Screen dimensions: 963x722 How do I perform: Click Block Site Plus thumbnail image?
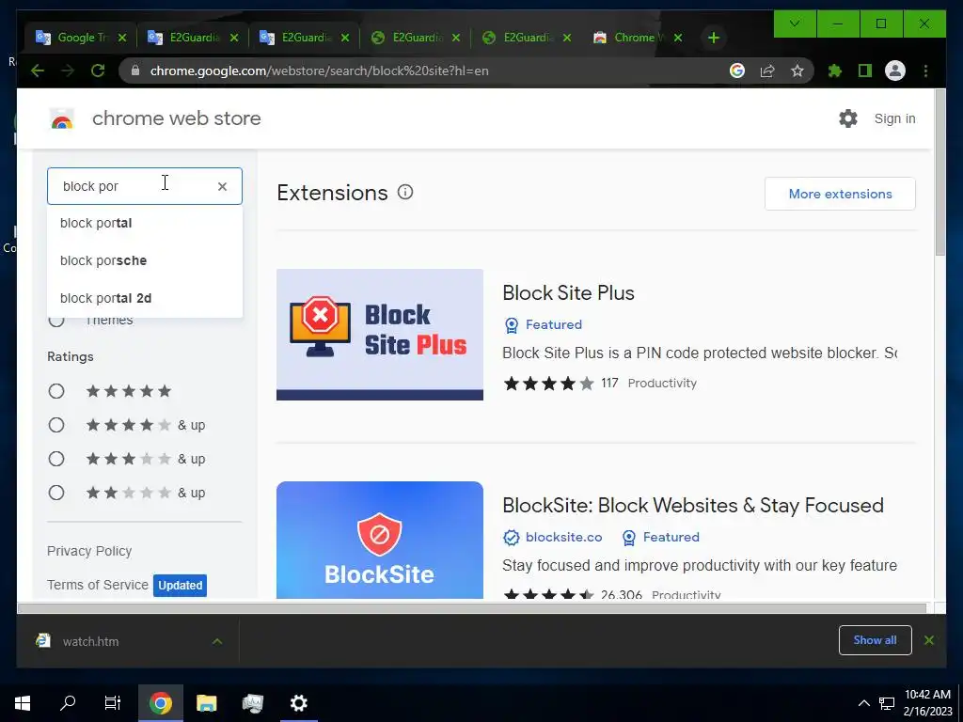coord(380,335)
